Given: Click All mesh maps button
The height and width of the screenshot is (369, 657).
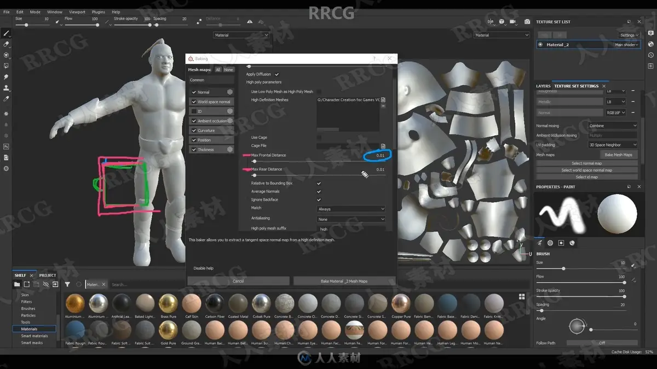Looking at the screenshot, I should (x=218, y=69).
